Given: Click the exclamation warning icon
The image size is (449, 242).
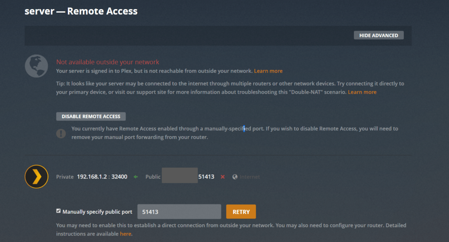Looking at the screenshot, I should tap(61, 133).
